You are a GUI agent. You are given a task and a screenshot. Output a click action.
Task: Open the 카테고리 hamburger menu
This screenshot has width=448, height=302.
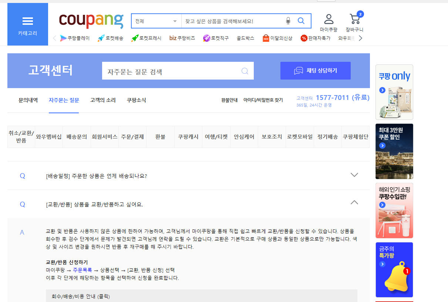(x=28, y=24)
